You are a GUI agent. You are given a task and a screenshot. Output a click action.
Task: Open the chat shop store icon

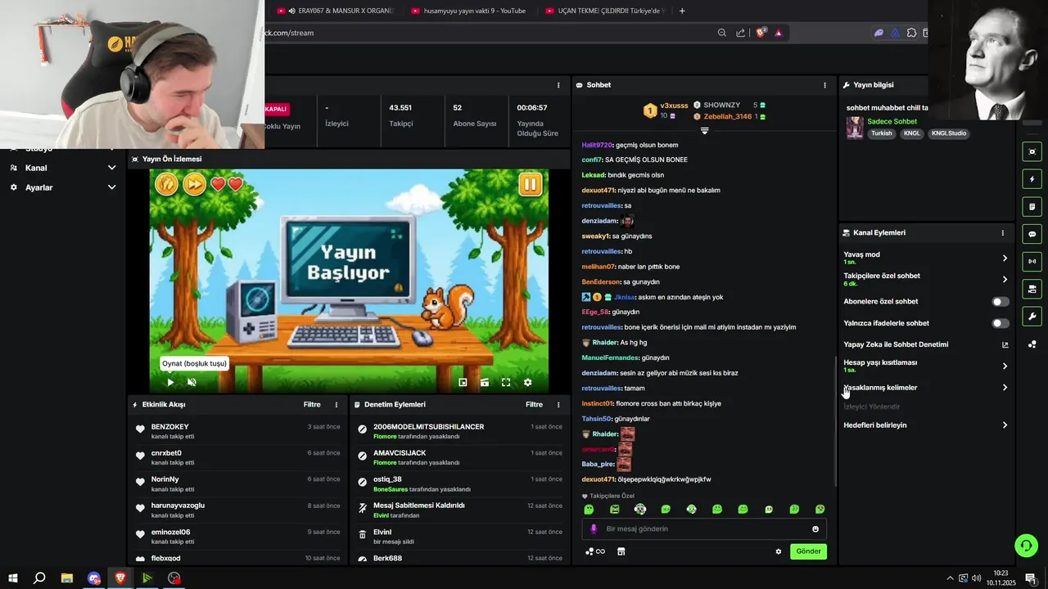pos(621,551)
